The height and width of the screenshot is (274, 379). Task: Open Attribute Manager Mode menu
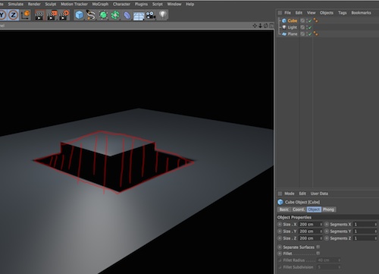(x=290, y=194)
